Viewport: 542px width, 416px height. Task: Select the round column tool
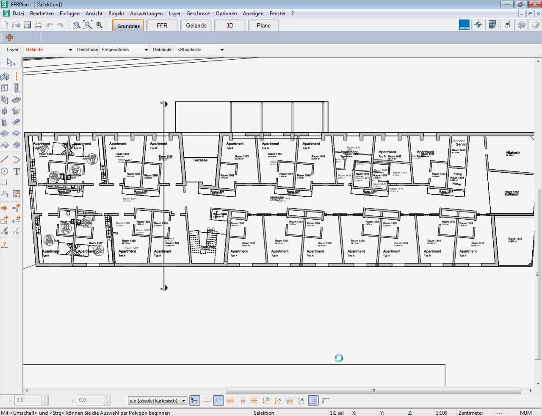pyautogui.click(x=5, y=122)
